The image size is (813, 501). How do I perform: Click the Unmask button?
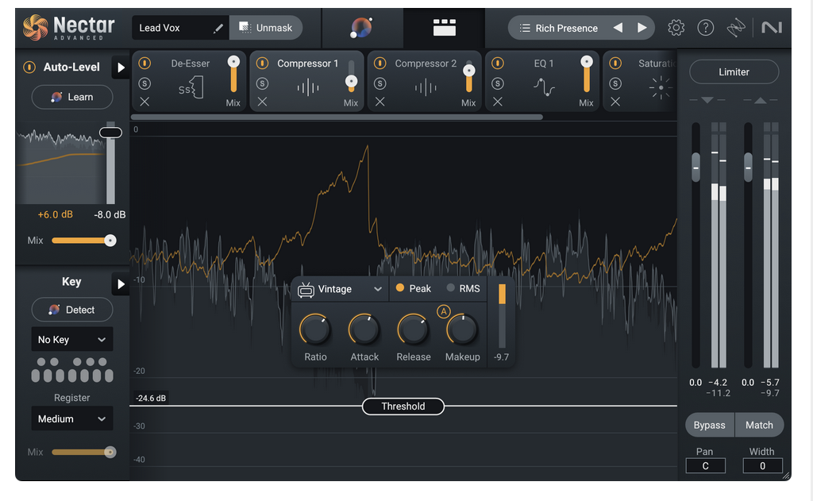pos(266,28)
